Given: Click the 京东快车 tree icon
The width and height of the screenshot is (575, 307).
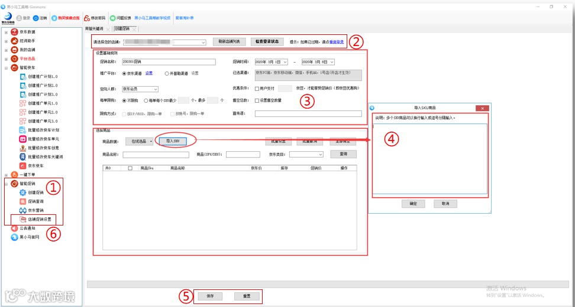Looking at the screenshot, I should (x=22, y=166).
